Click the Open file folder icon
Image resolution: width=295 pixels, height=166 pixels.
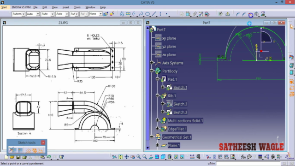click(12, 157)
